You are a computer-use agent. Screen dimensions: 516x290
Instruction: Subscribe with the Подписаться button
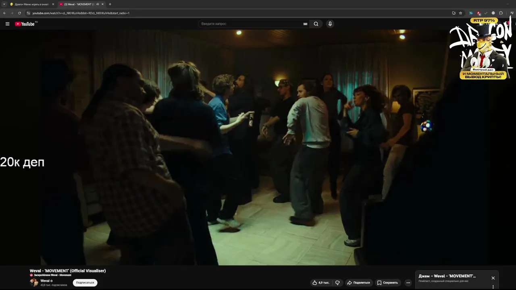tap(85, 282)
